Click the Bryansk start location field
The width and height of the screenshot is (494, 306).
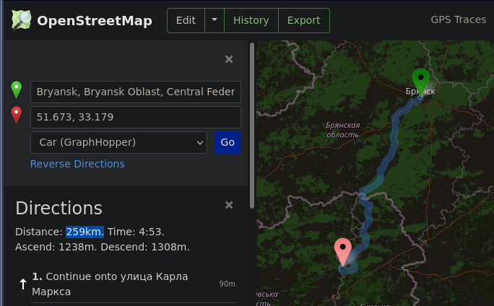tap(135, 92)
